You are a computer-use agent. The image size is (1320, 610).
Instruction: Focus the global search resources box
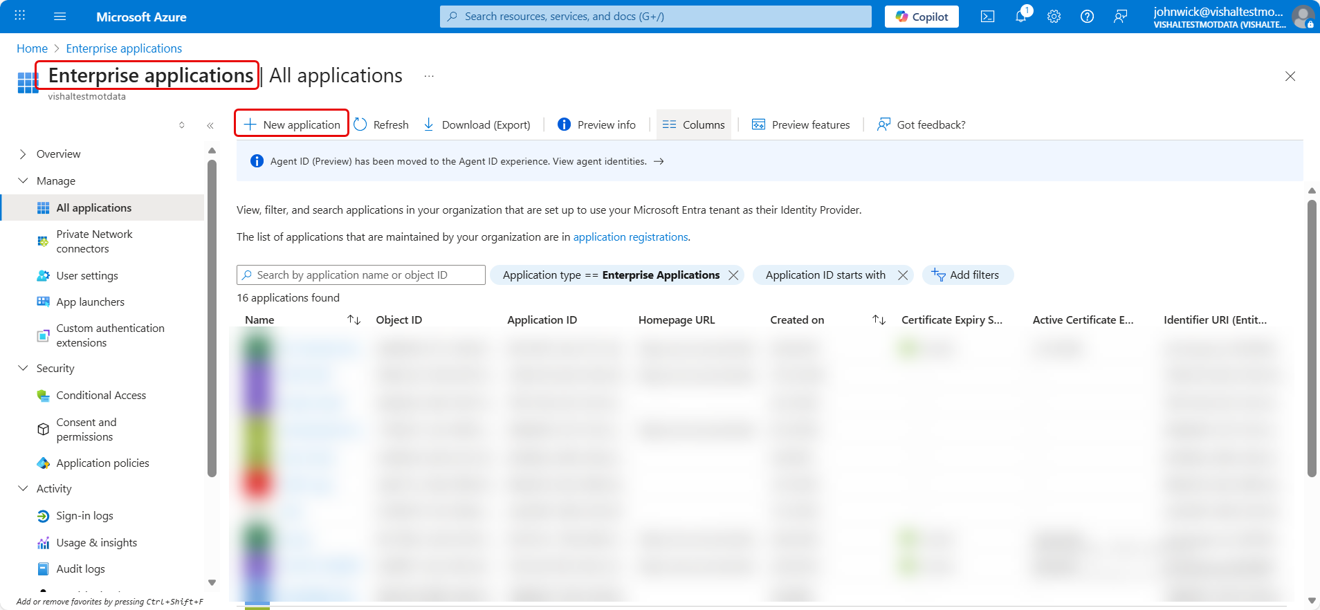[655, 17]
